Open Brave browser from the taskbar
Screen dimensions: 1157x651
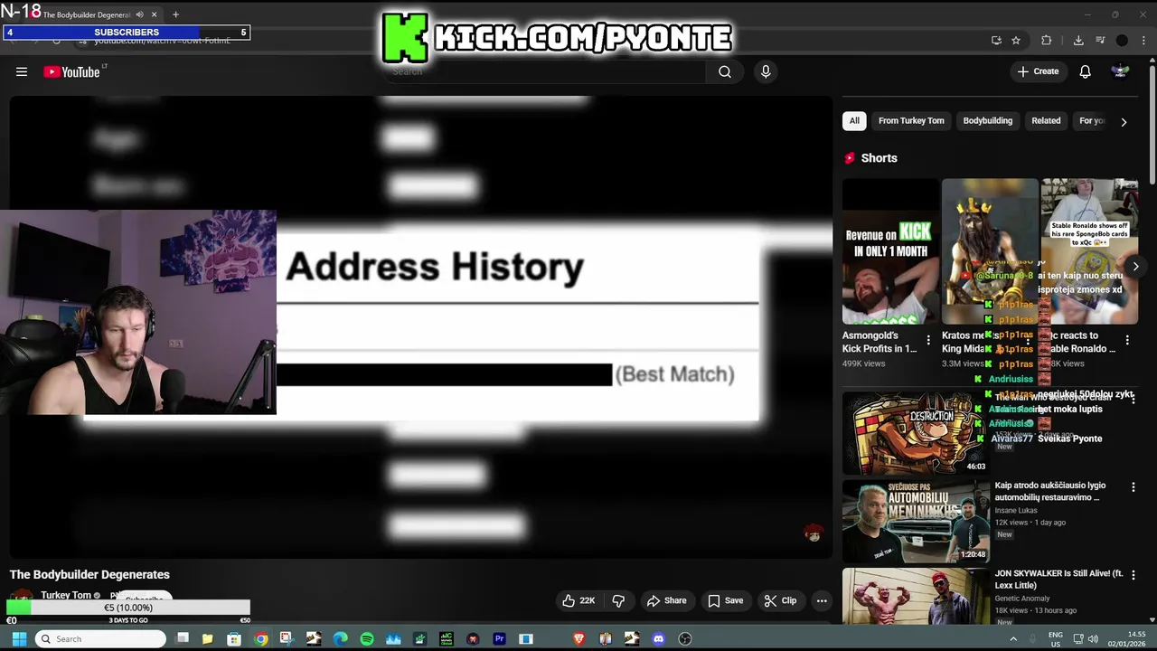pos(578,638)
